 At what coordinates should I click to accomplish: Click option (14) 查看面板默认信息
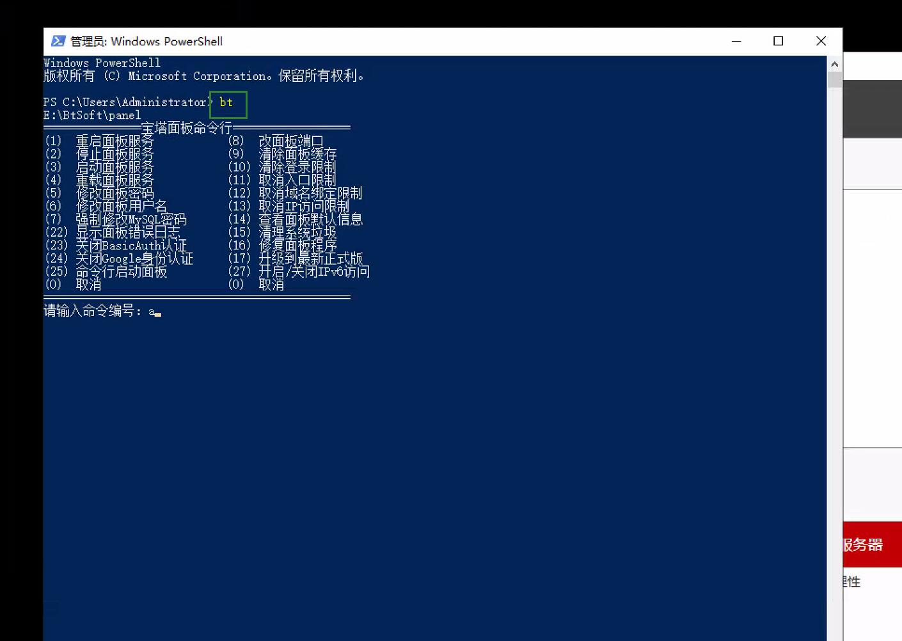point(296,219)
